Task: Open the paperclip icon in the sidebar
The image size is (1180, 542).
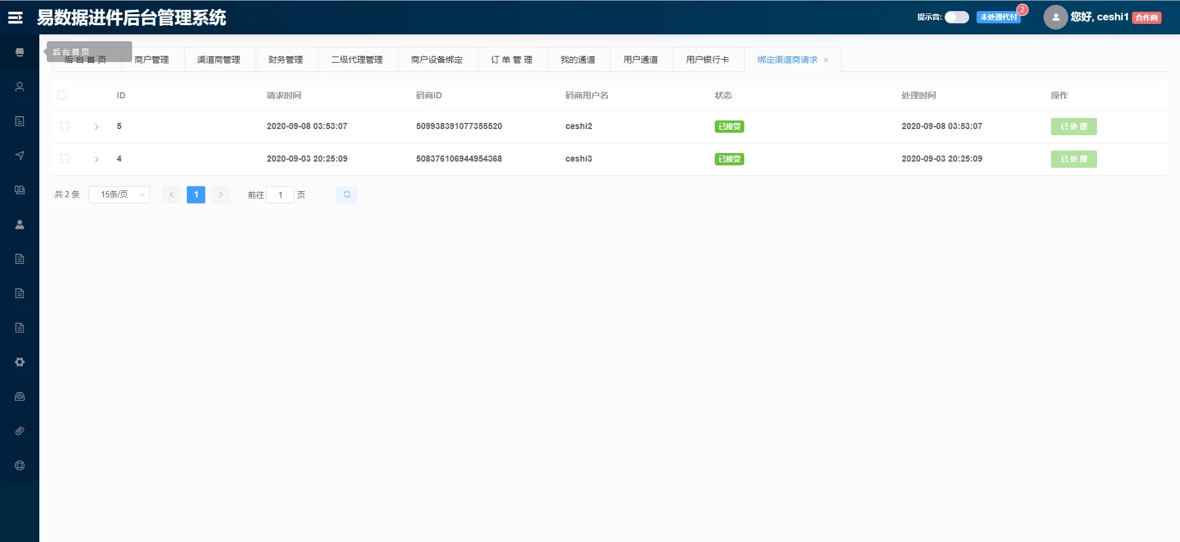Action: pos(20,431)
